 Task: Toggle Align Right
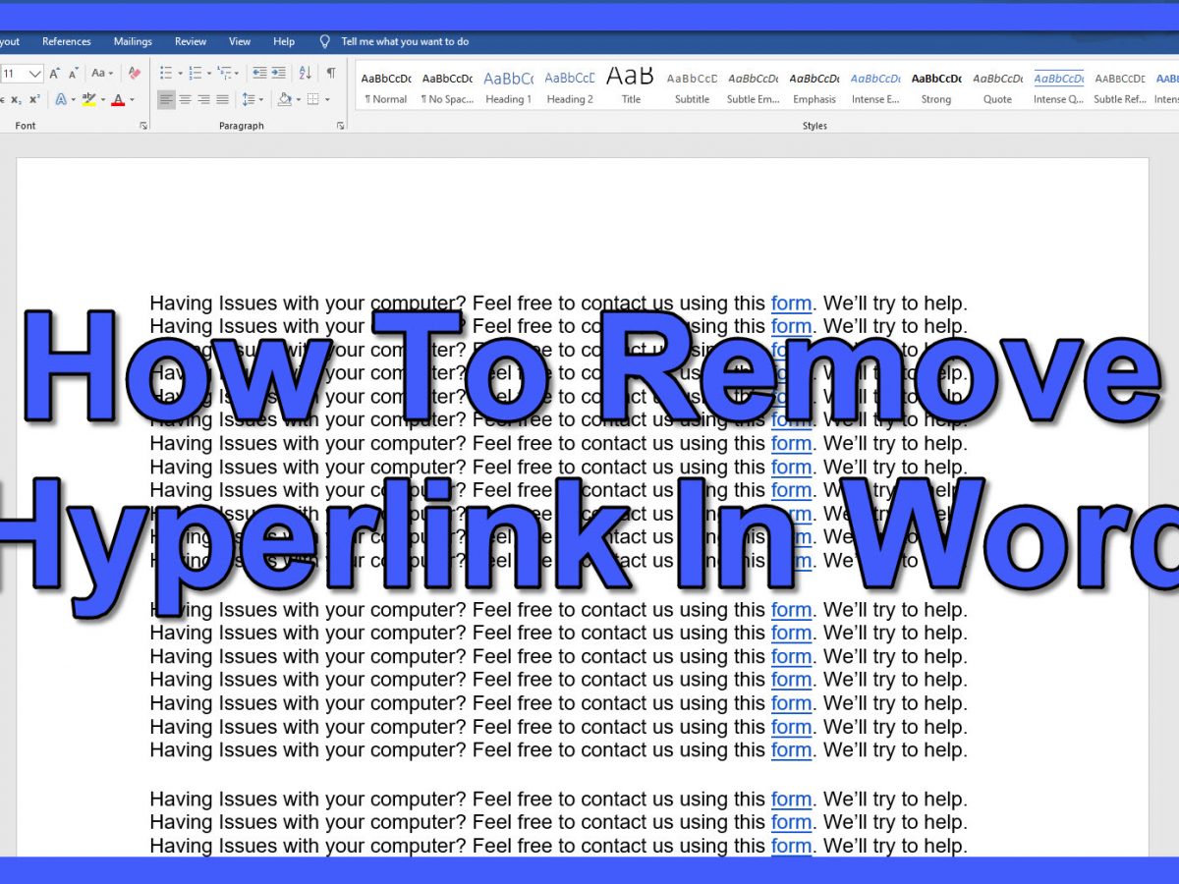(x=203, y=99)
